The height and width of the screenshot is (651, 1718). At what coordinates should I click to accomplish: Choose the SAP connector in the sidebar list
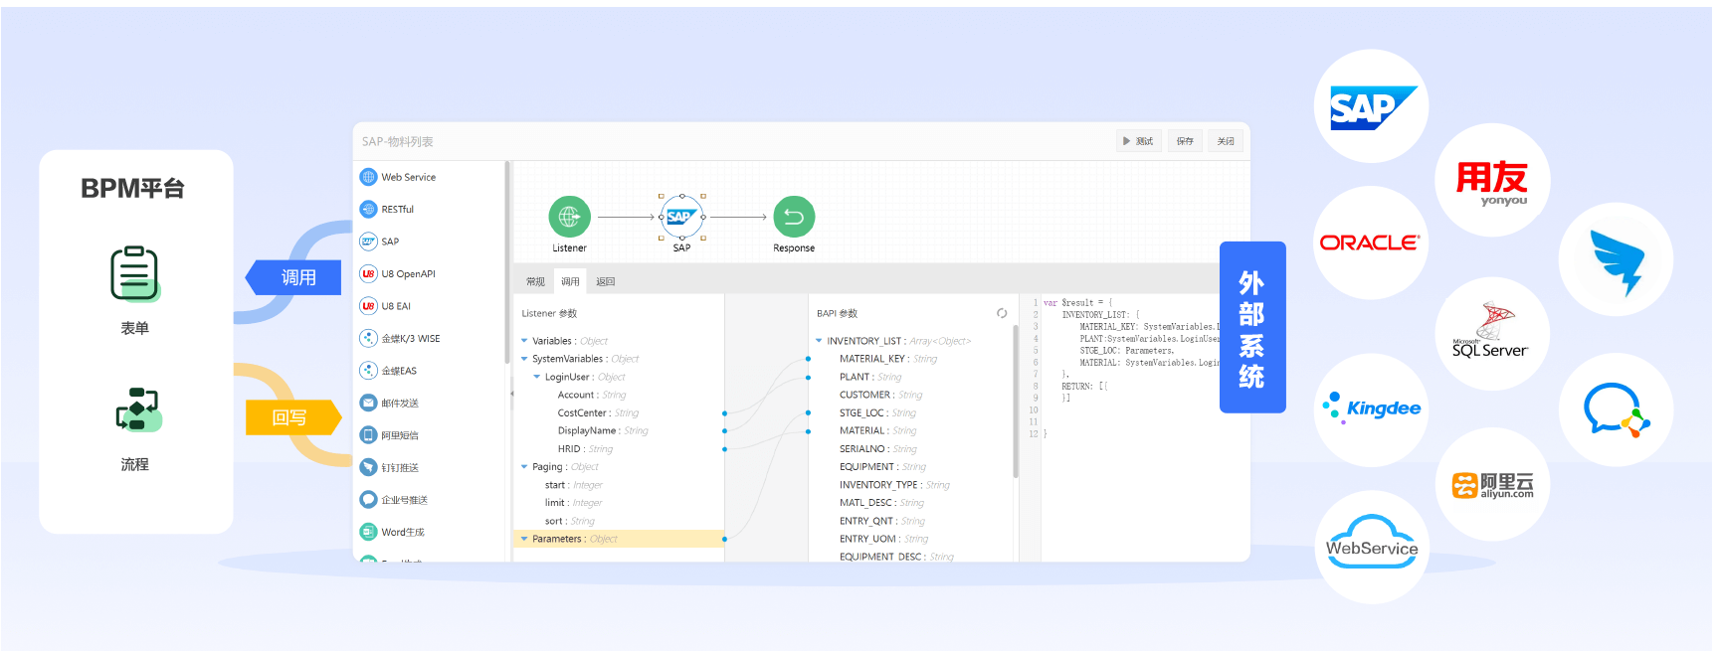click(x=379, y=242)
